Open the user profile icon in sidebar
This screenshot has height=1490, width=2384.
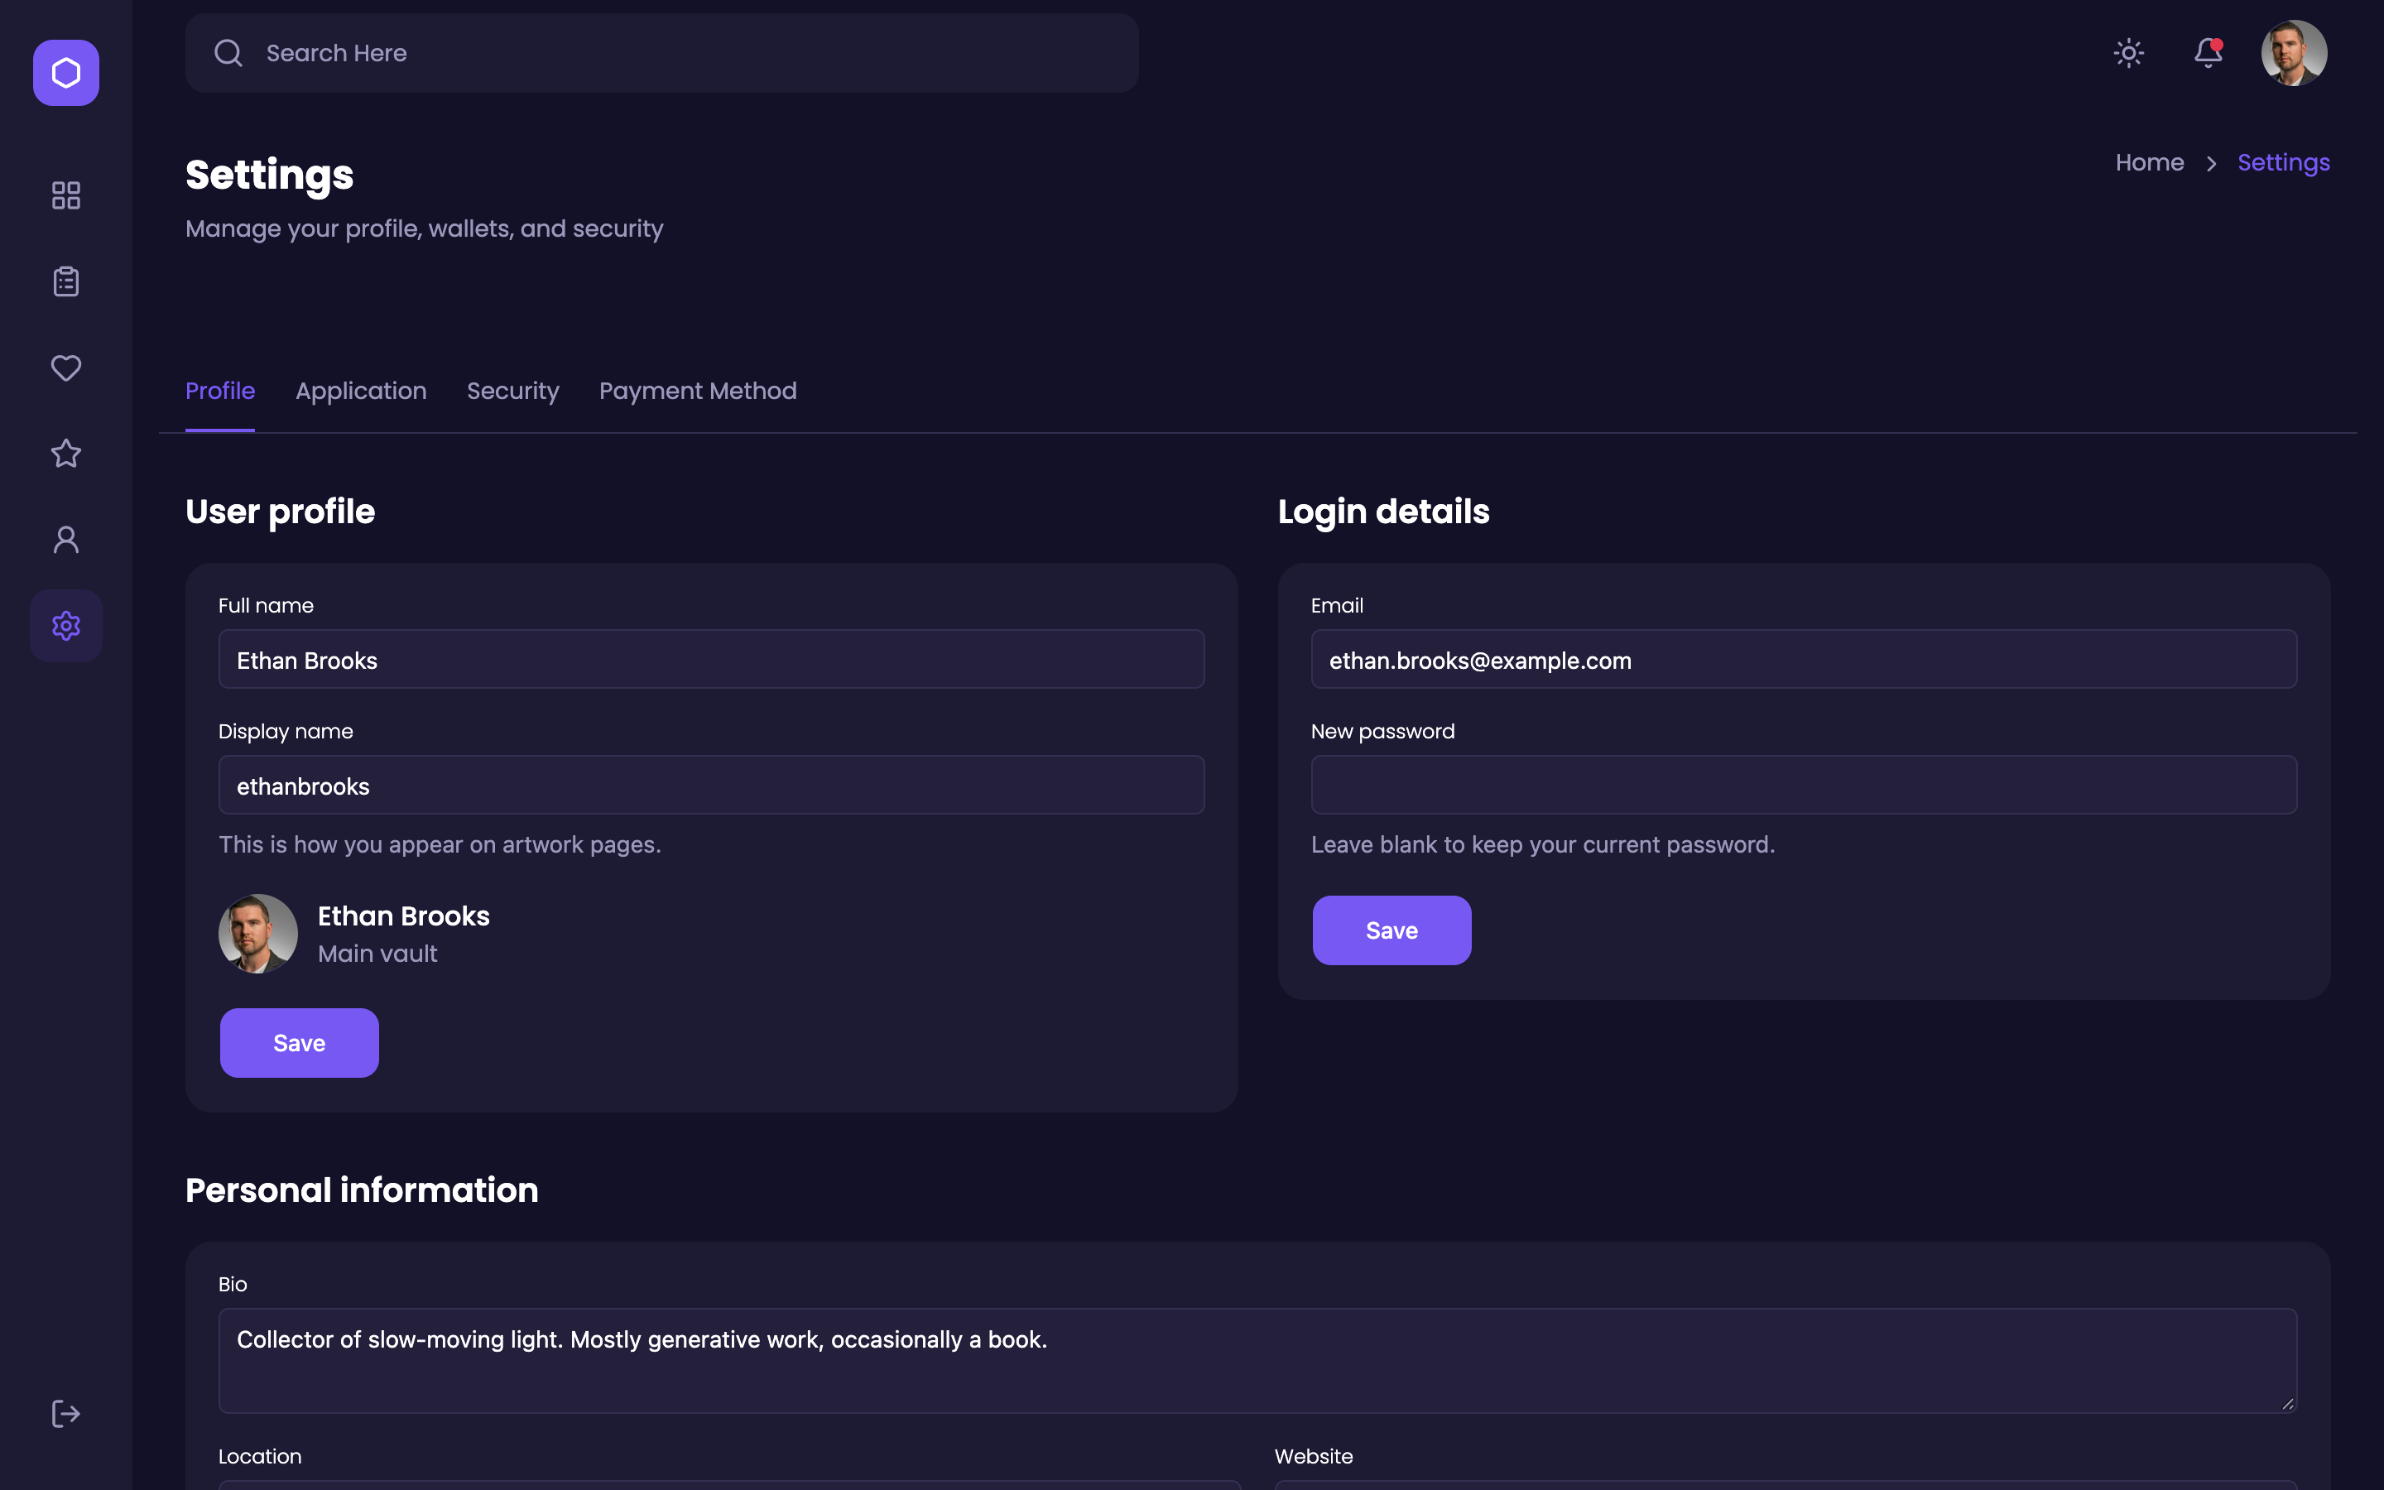pos(66,539)
